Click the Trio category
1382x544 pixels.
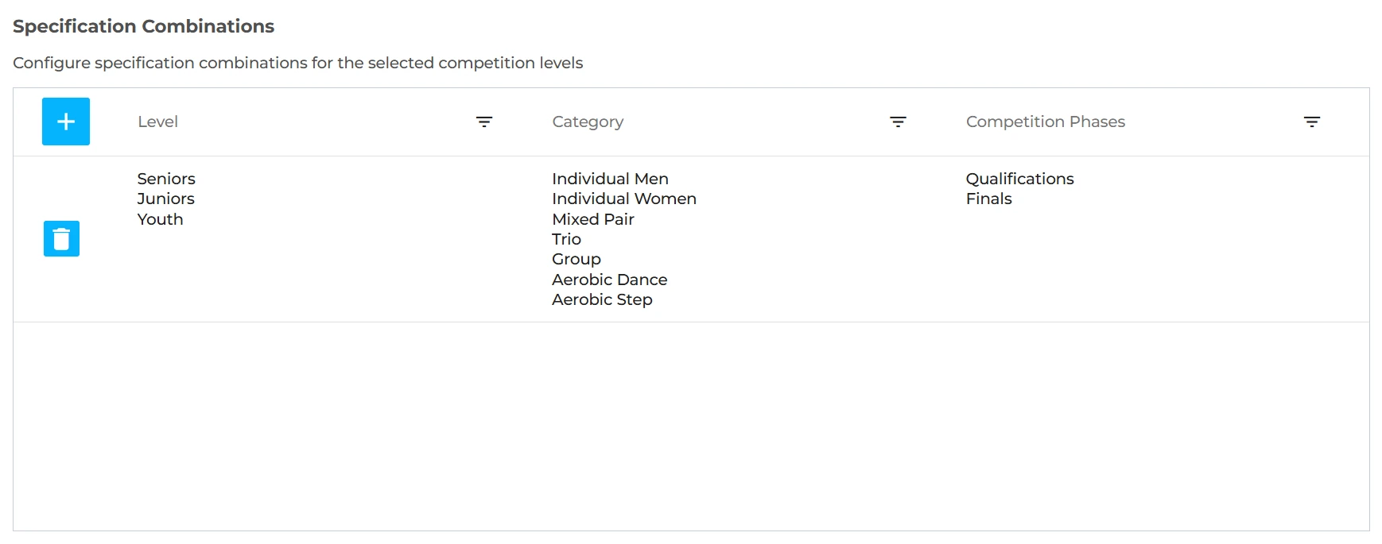click(x=566, y=239)
